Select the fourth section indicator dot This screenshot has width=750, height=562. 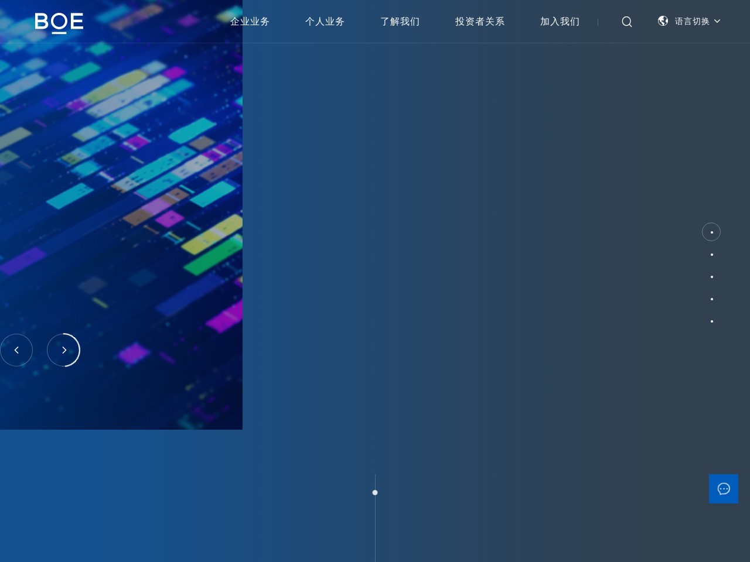tap(711, 299)
